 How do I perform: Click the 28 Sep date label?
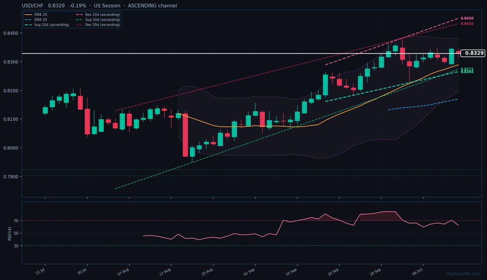click(376, 271)
